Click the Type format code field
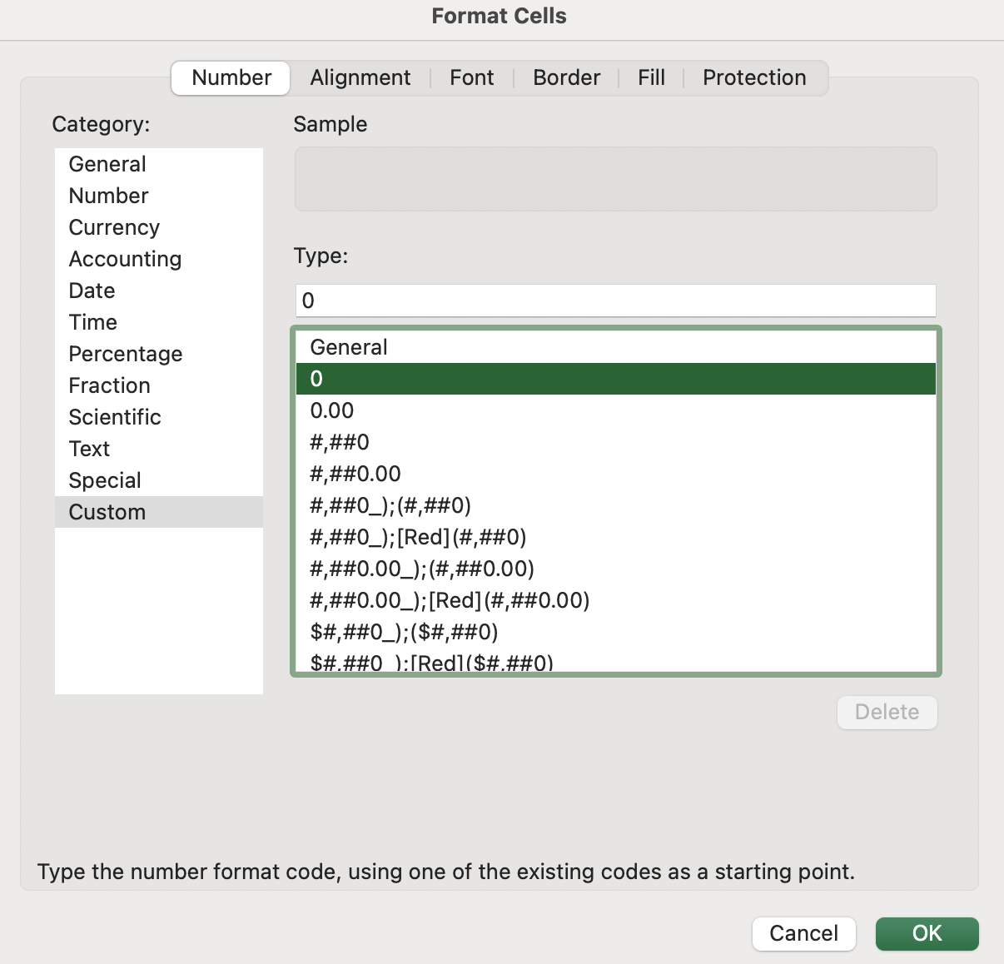Image resolution: width=1004 pixels, height=964 pixels. (616, 301)
